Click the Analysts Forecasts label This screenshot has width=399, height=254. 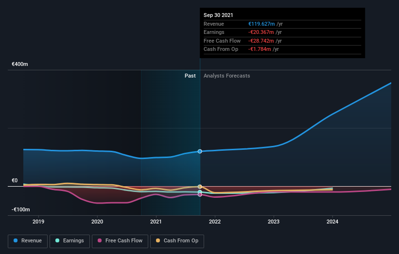pyautogui.click(x=227, y=76)
